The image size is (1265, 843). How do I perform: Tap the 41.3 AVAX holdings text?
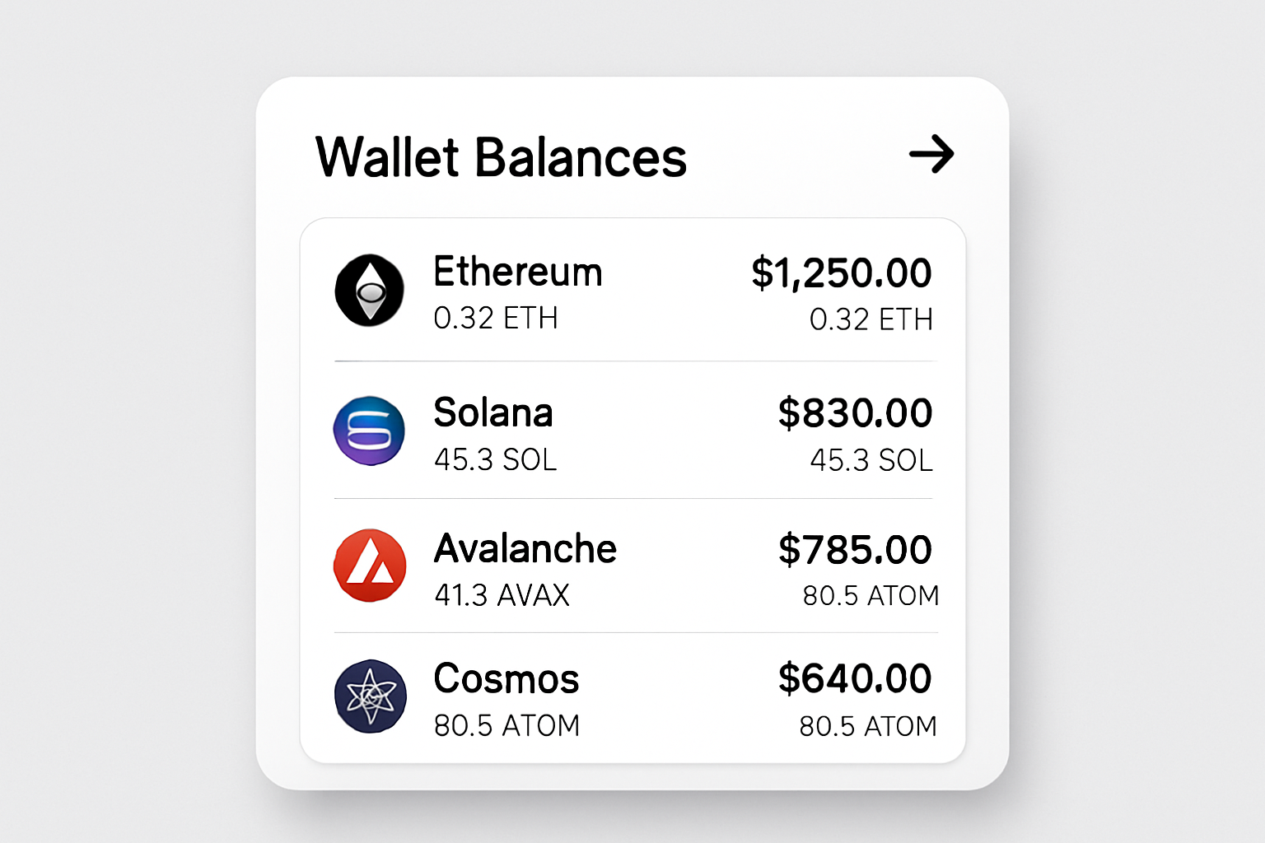[502, 595]
